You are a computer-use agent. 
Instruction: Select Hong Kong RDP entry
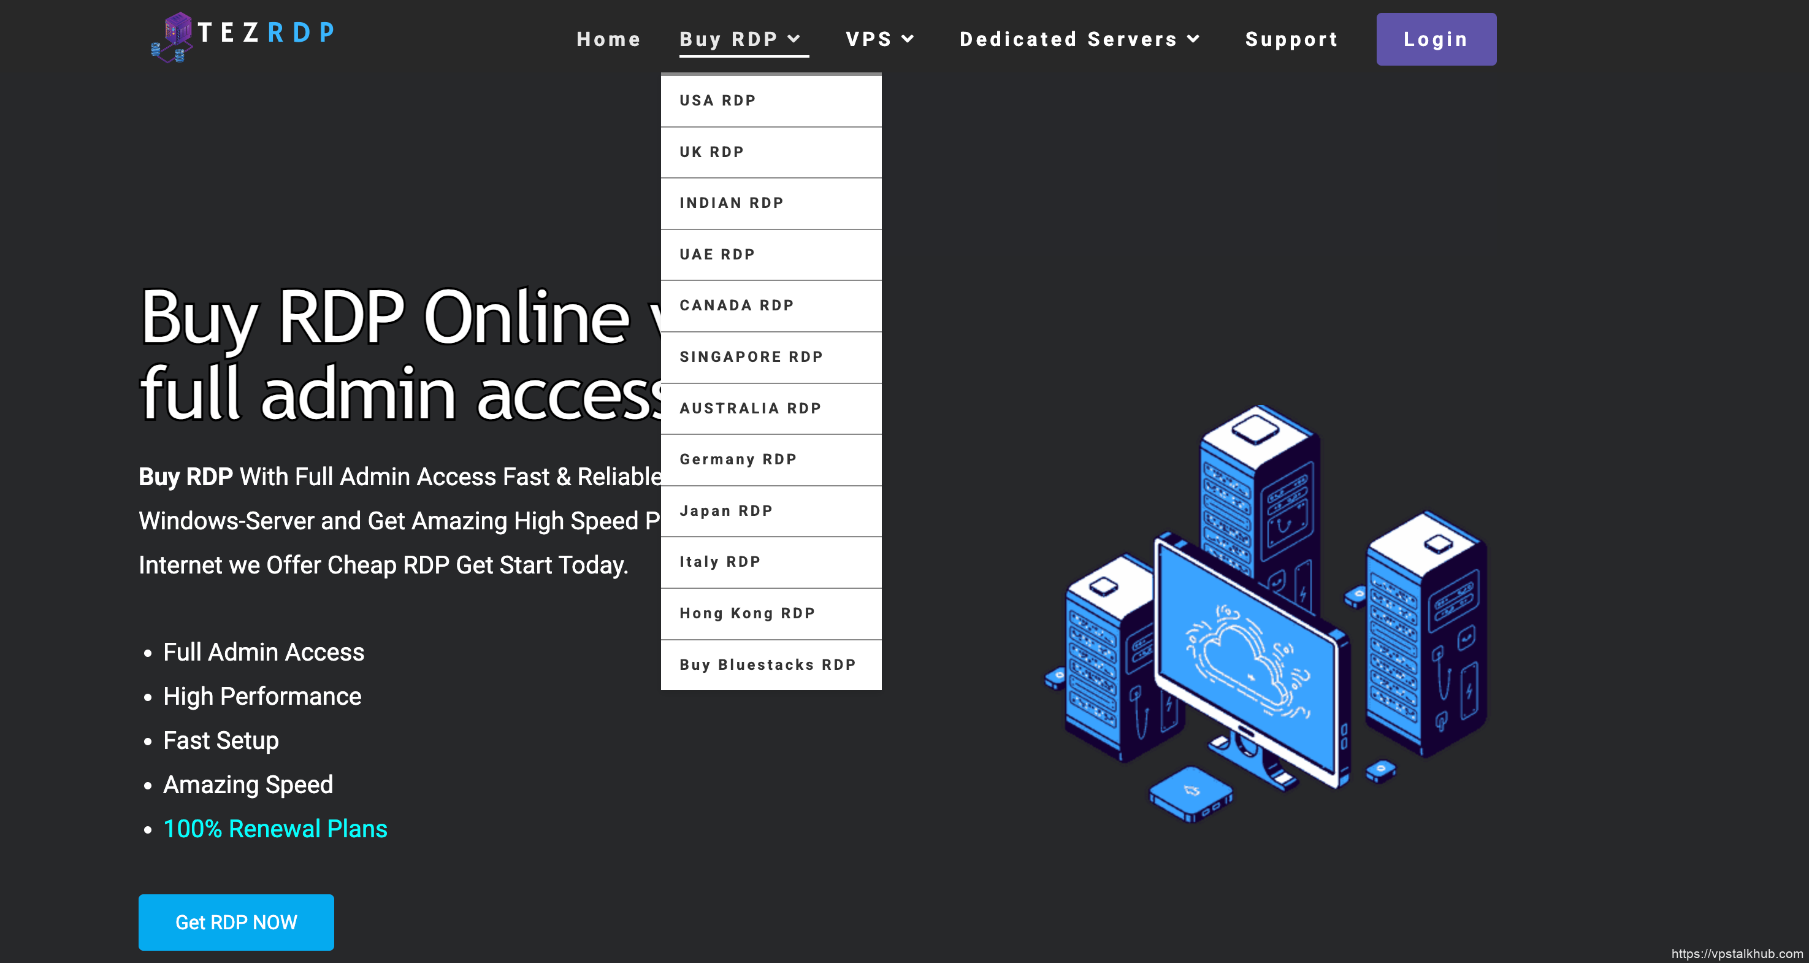pos(747,613)
